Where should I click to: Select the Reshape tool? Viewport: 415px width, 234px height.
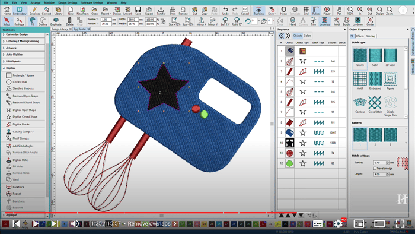point(19,21)
